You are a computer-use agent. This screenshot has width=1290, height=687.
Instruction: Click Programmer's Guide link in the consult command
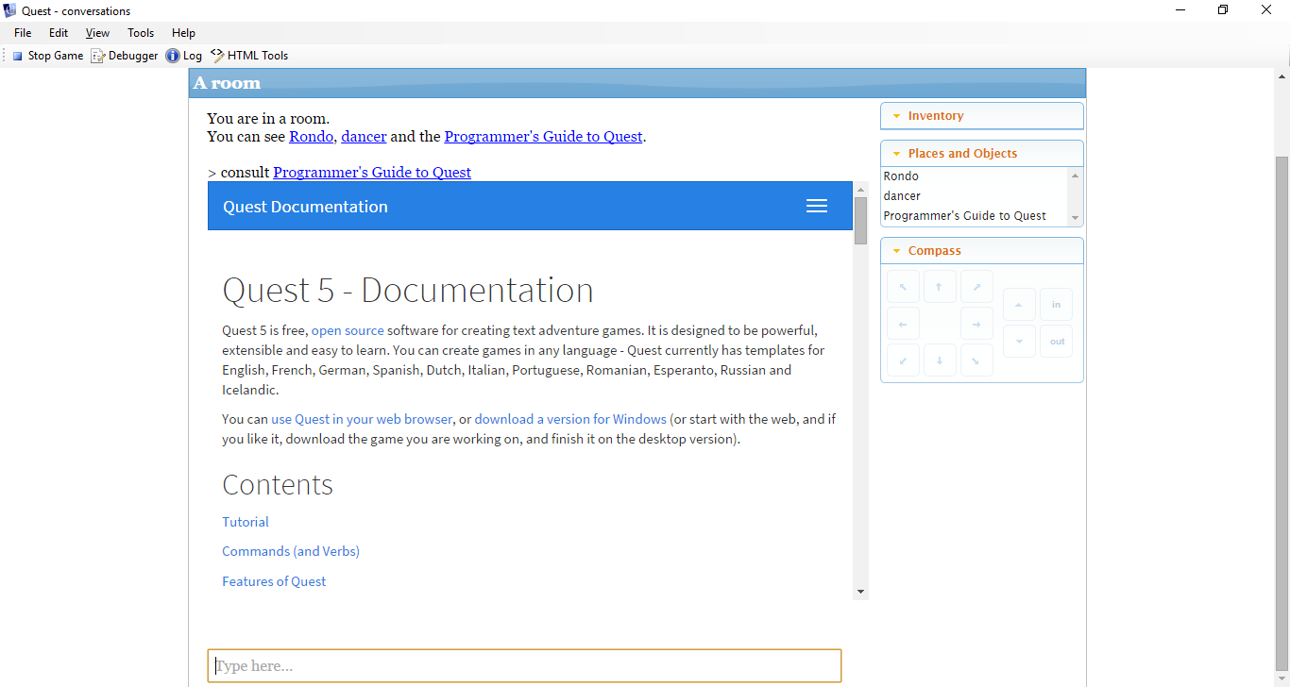[372, 173]
